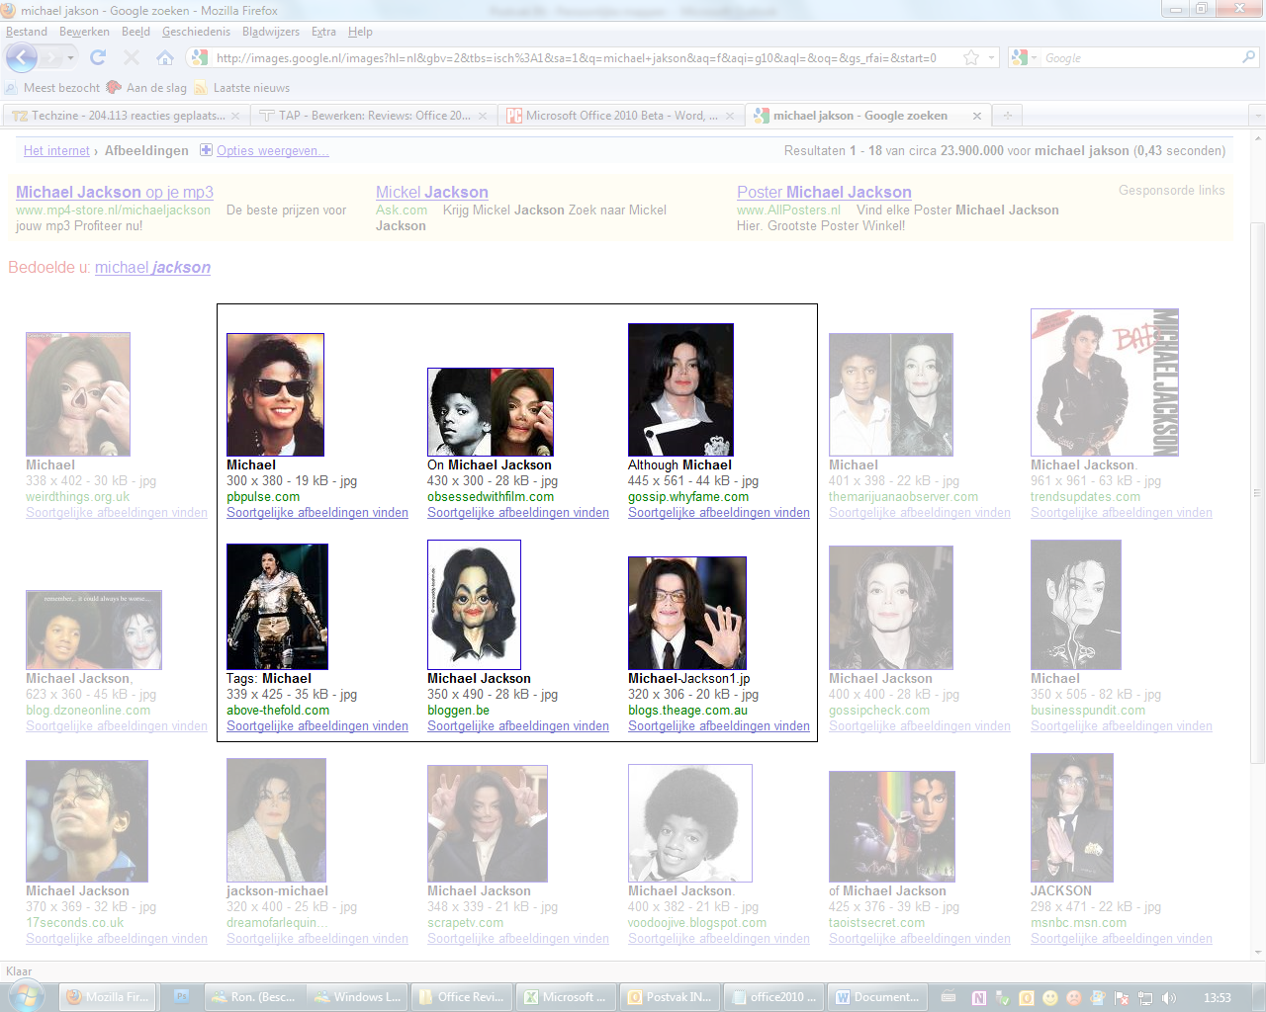The width and height of the screenshot is (1266, 1012).
Task: Switch to Mozilla Firefox taskbar button
Action: click(108, 997)
